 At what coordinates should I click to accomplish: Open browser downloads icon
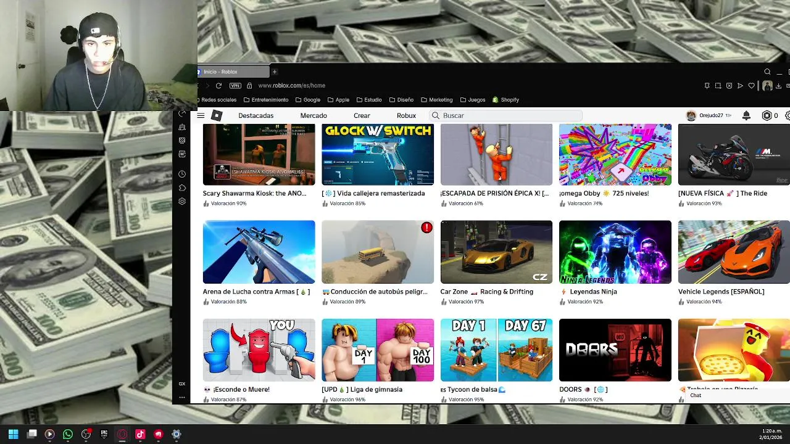(779, 86)
